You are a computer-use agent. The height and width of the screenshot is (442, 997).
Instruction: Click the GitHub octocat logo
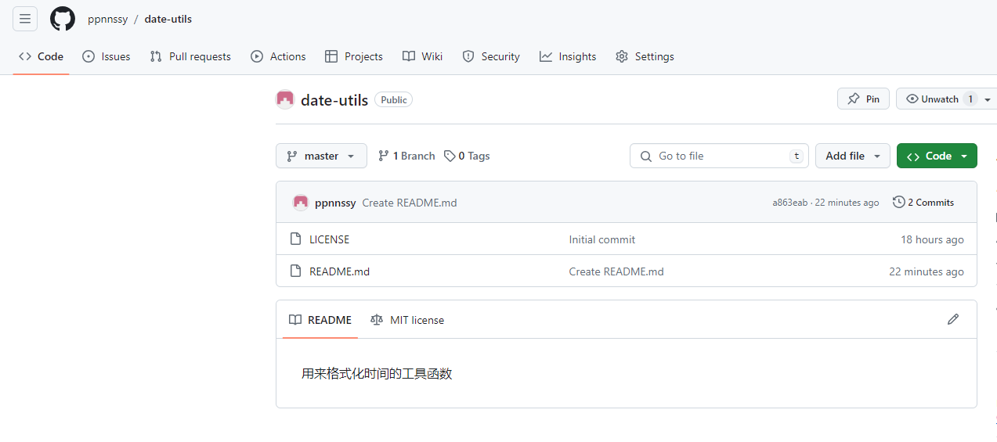click(x=63, y=19)
